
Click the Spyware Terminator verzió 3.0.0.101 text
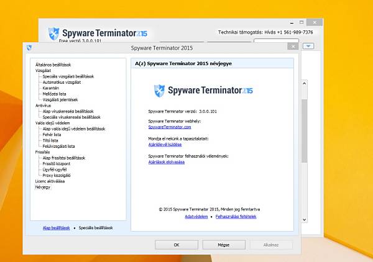click(182, 111)
